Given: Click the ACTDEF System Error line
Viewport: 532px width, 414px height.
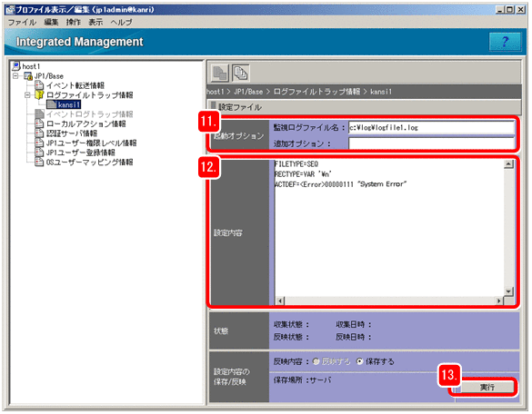Looking at the screenshot, I should coord(340,184).
